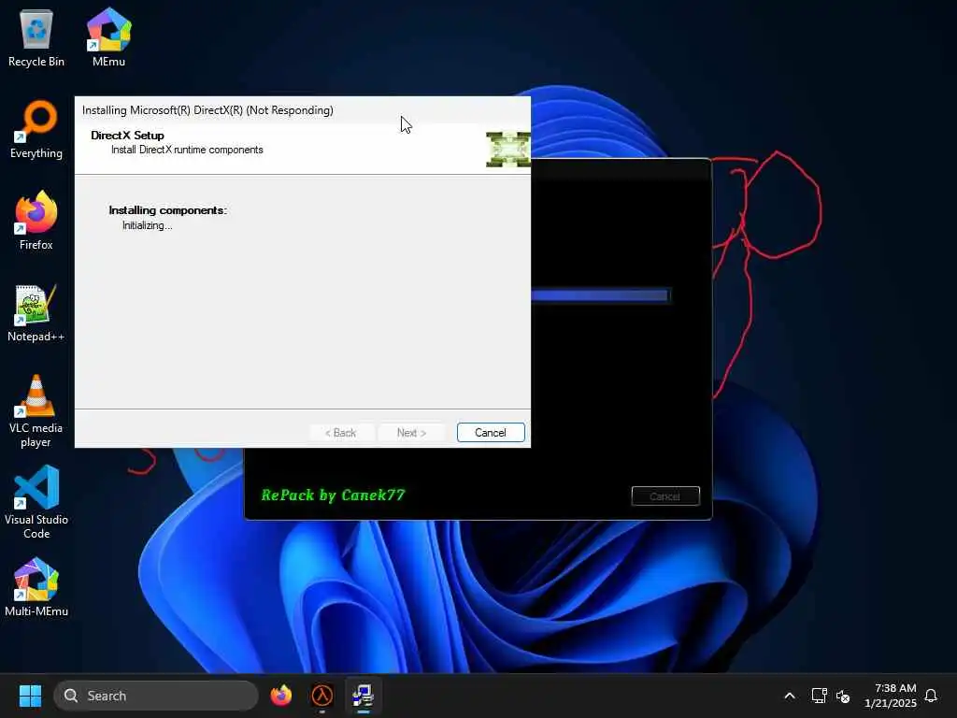Click the taskbar Search box
The width and height of the screenshot is (957, 718).
[x=156, y=696]
